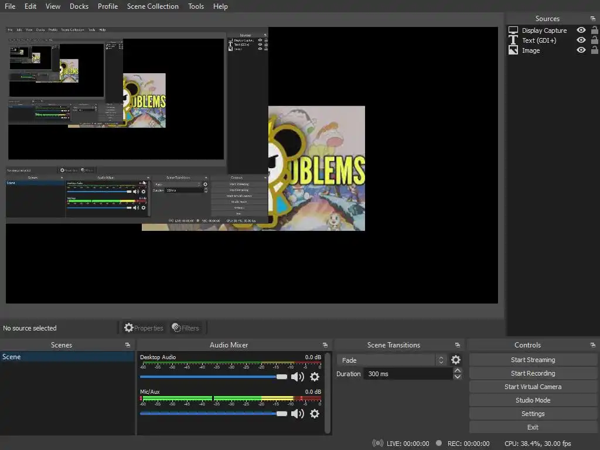This screenshot has height=450, width=600.
Task: Click the Desktop Audio volume slider
Action: coord(213,377)
